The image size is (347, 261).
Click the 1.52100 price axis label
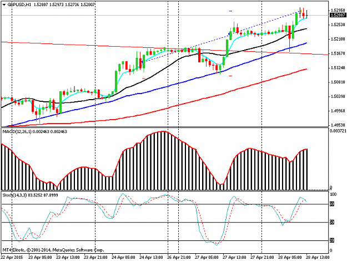338,39
